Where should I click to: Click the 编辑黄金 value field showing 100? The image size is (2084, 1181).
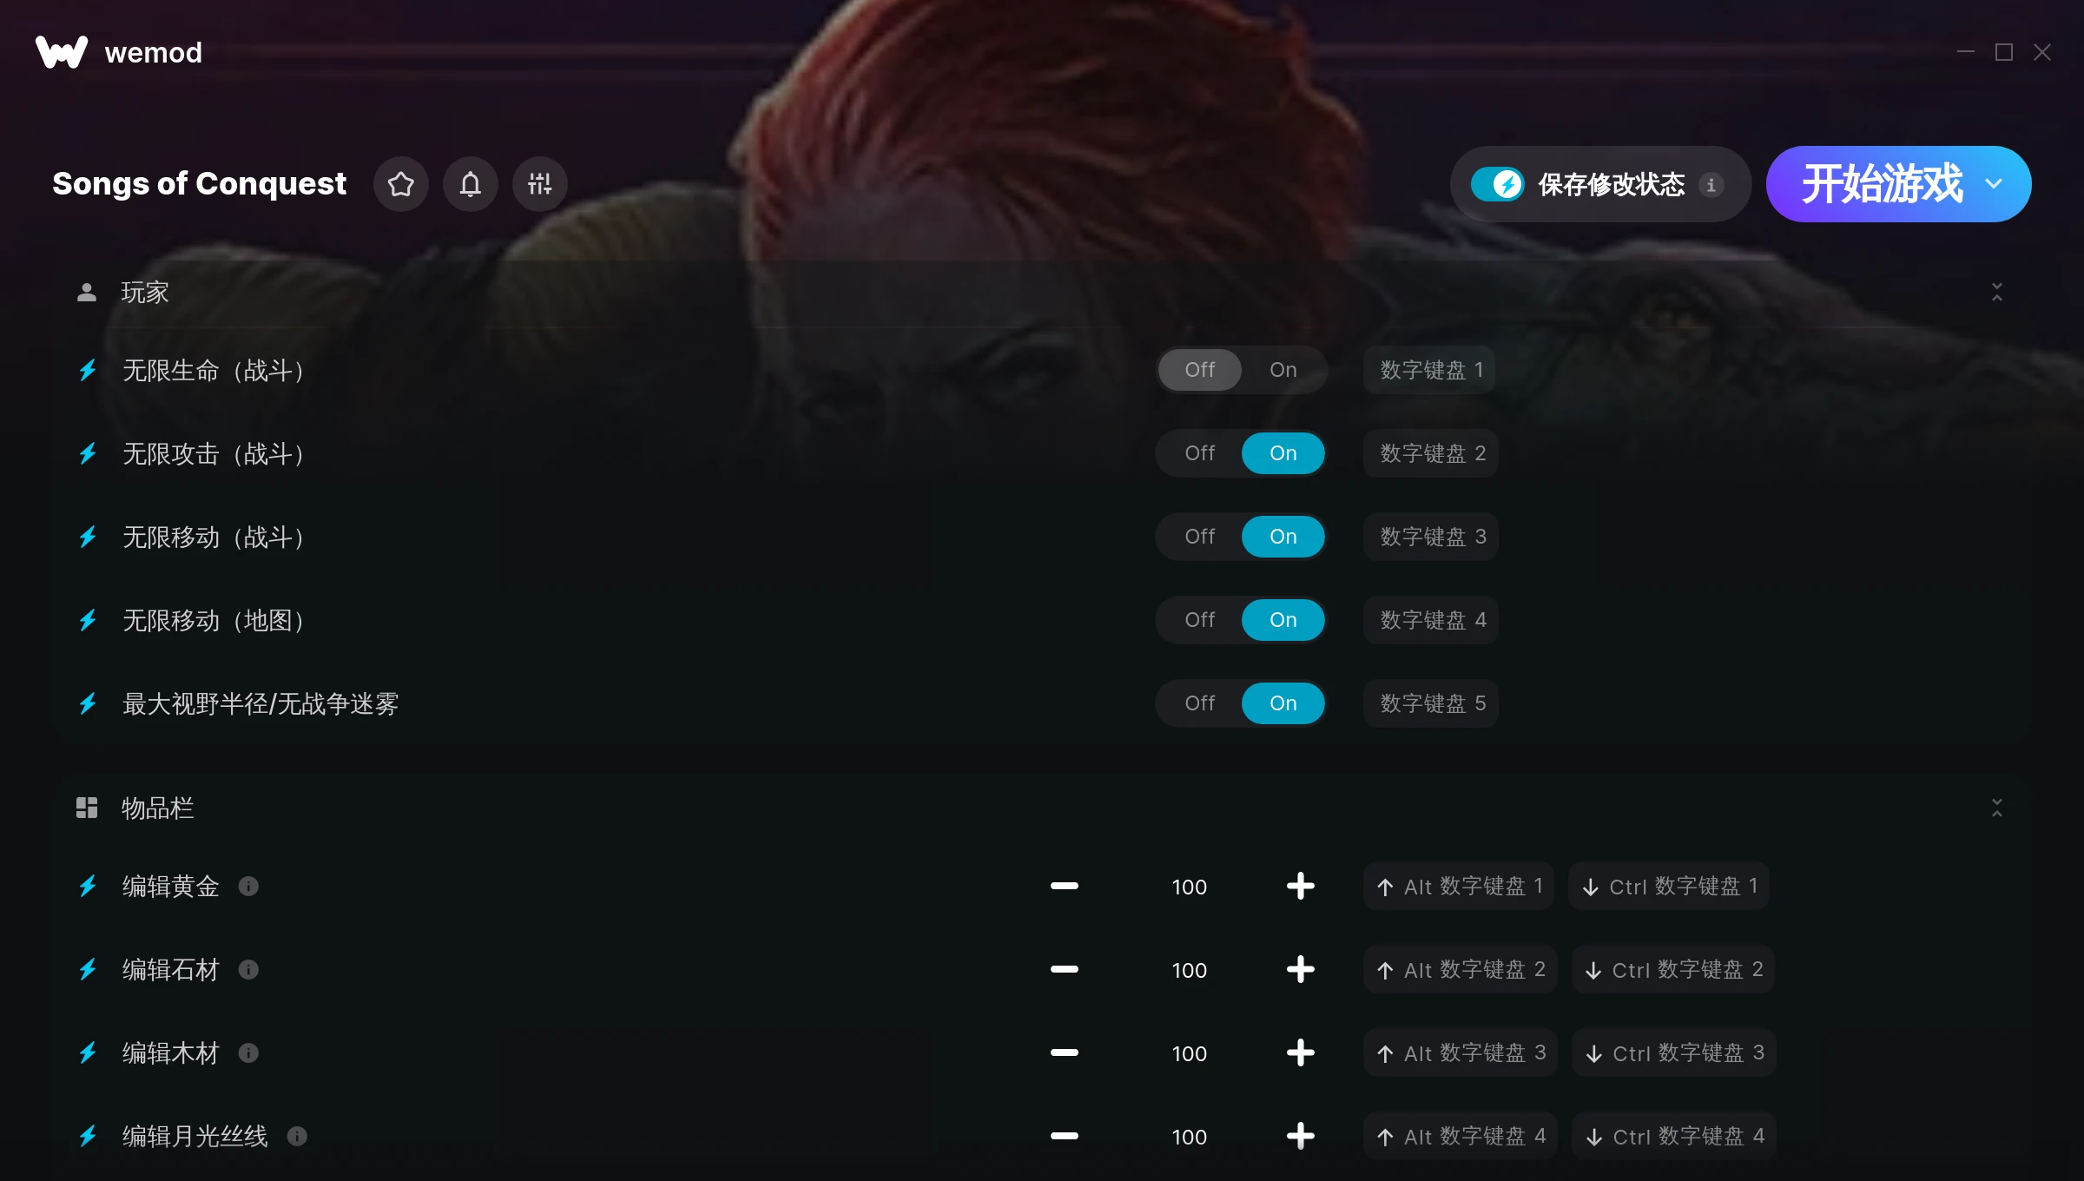click(1189, 887)
